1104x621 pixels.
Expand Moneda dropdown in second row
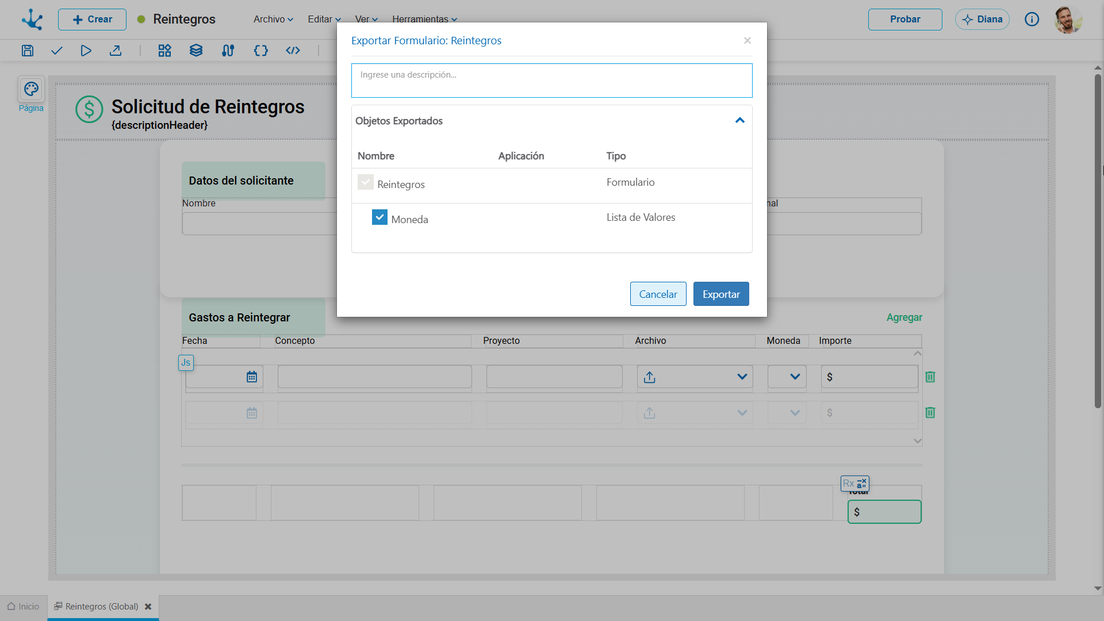click(795, 413)
